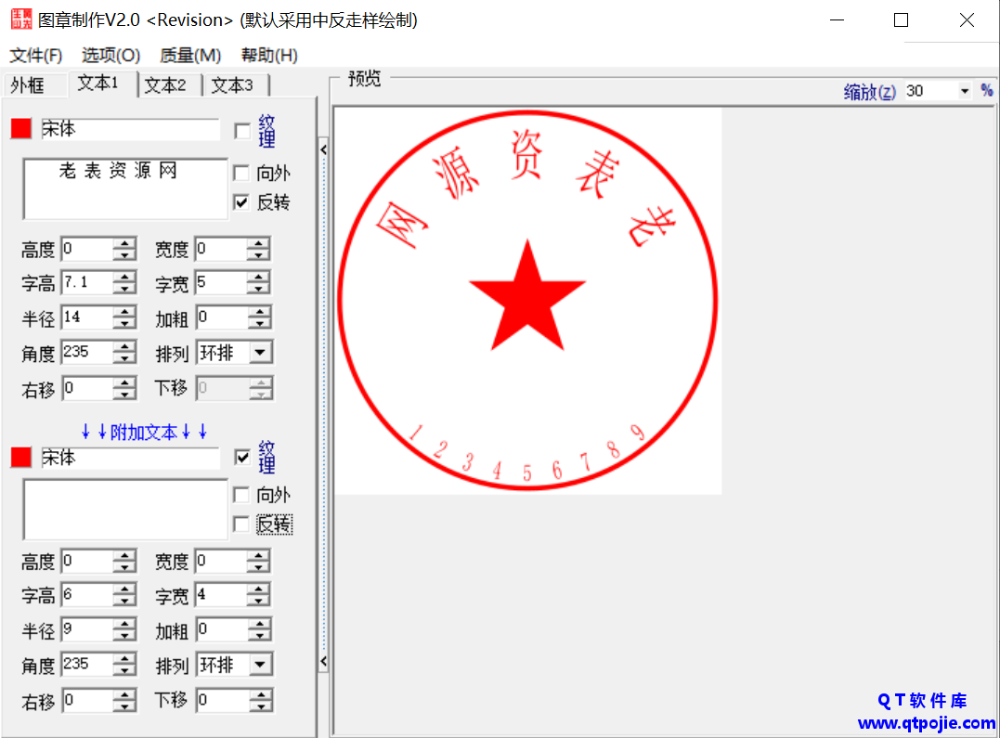Image resolution: width=1000 pixels, height=738 pixels.
Task: Click the 附加文本 角度 235 field
Action: (x=87, y=665)
